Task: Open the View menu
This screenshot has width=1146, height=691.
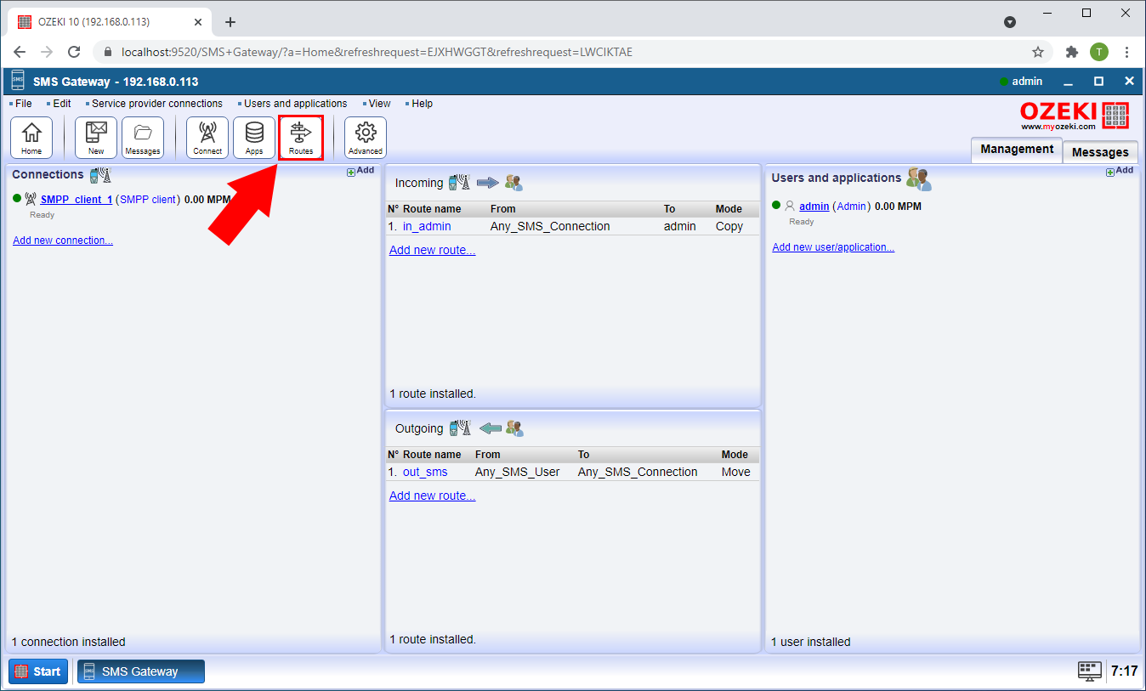Action: 377,103
